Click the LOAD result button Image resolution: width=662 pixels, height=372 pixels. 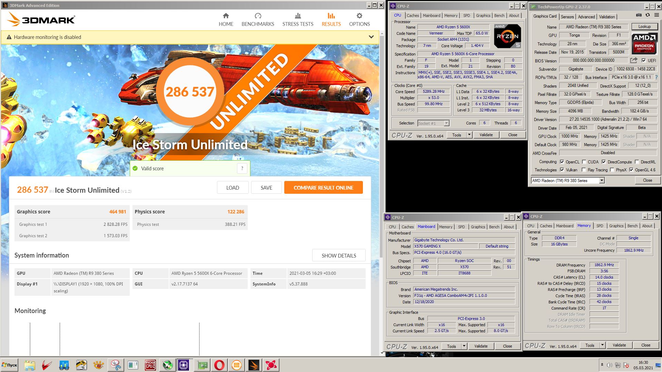[233, 188]
